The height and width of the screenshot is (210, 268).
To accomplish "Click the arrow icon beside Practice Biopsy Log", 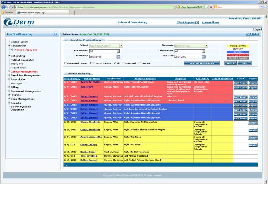I will (12, 50).
